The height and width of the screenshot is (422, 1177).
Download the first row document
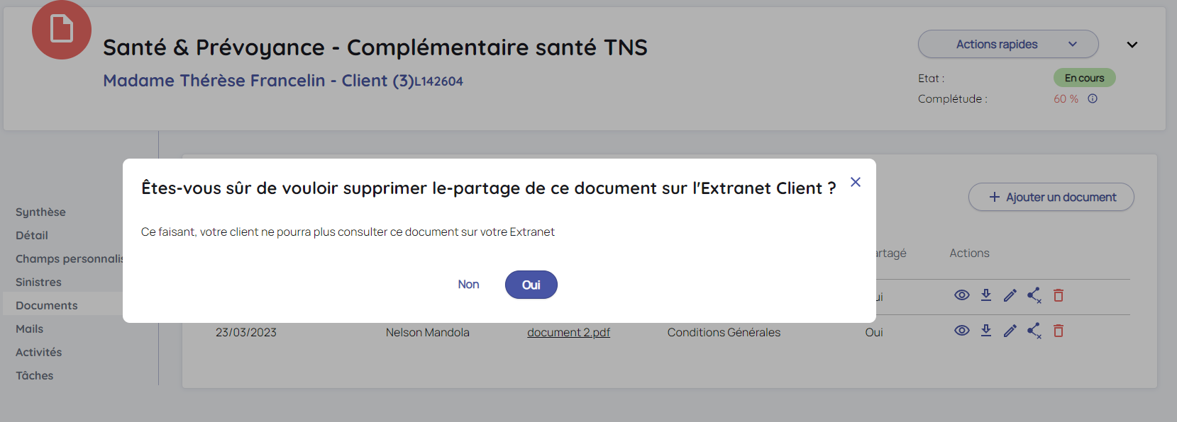986,295
